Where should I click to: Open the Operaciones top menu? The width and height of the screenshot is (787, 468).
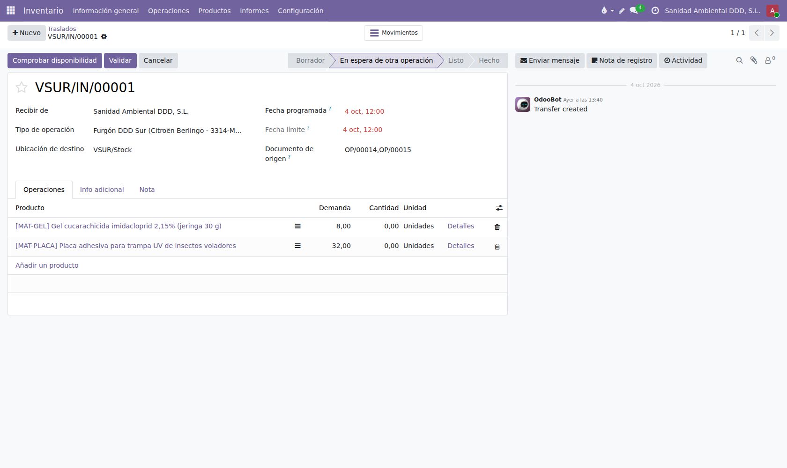coord(169,11)
